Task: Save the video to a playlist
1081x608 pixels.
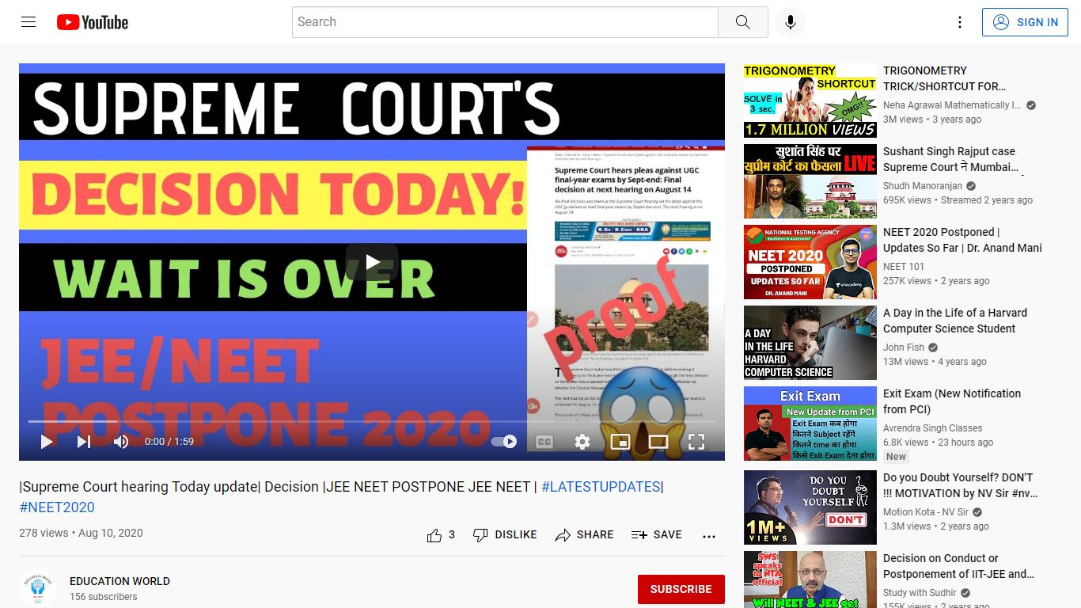Action: 657,535
